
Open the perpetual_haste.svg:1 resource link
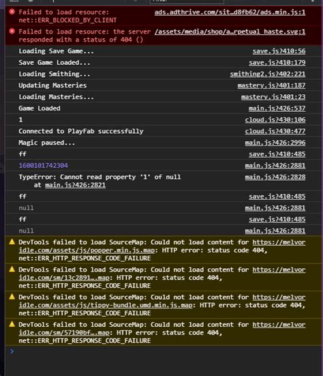click(230, 31)
